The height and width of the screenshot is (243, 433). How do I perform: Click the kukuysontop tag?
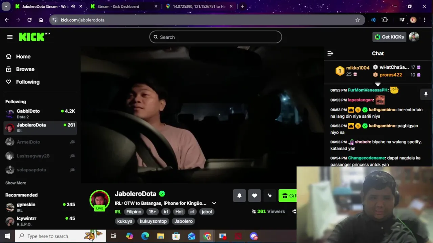click(153, 221)
